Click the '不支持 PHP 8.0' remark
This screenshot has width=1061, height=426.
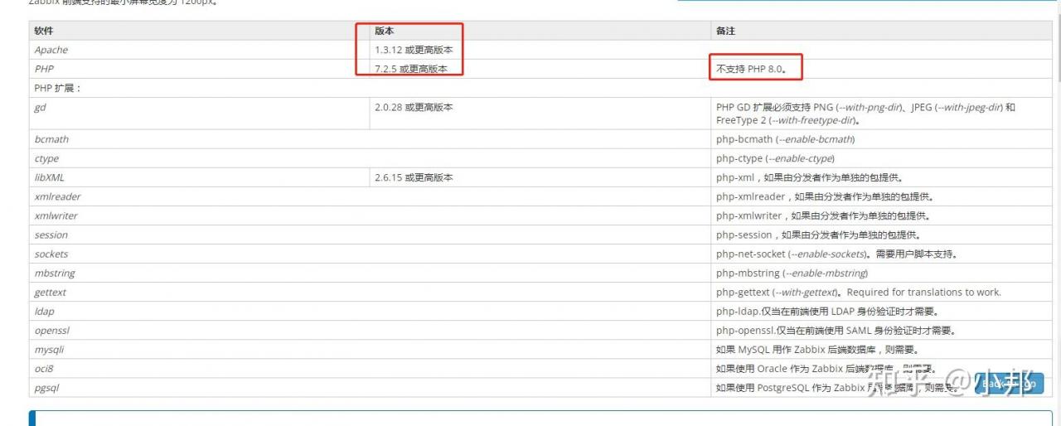[752, 69]
